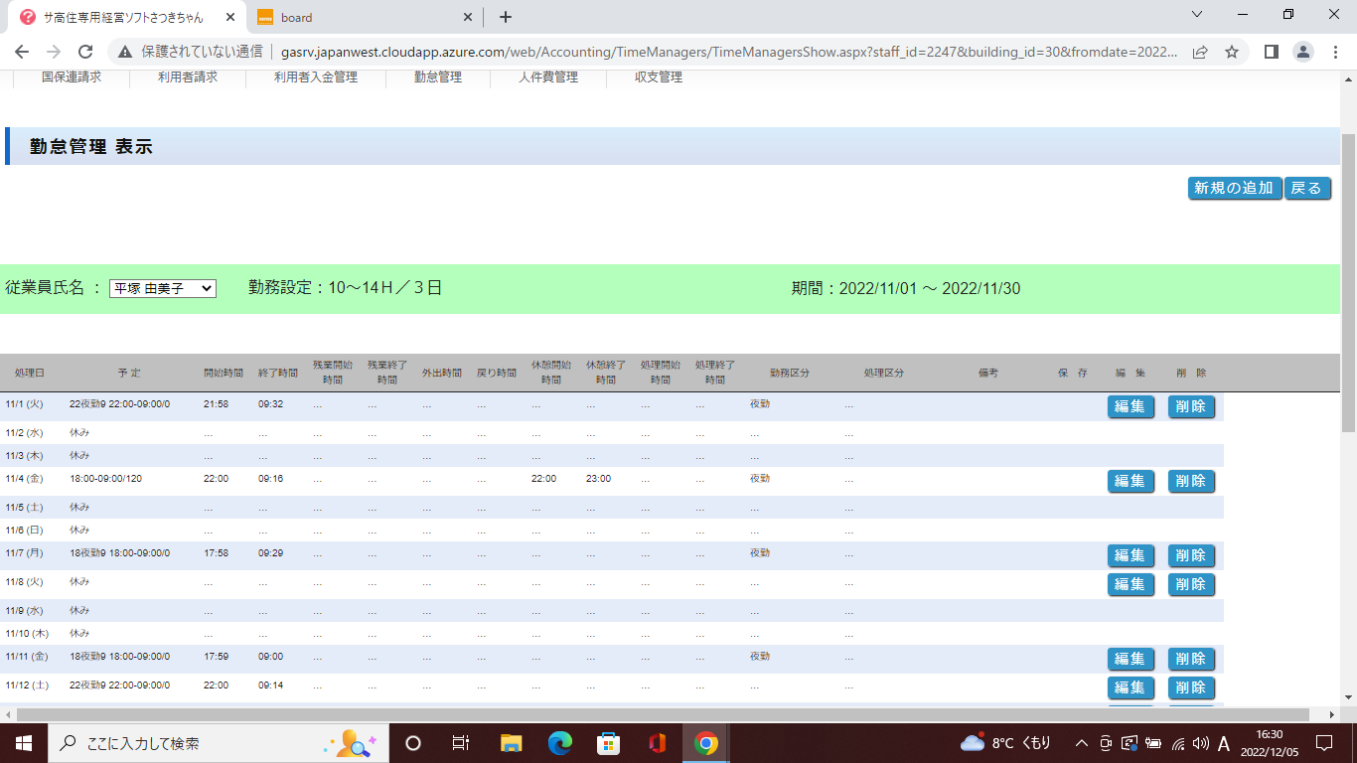
Task: Open File Explorer from taskbar
Action: pos(512,743)
